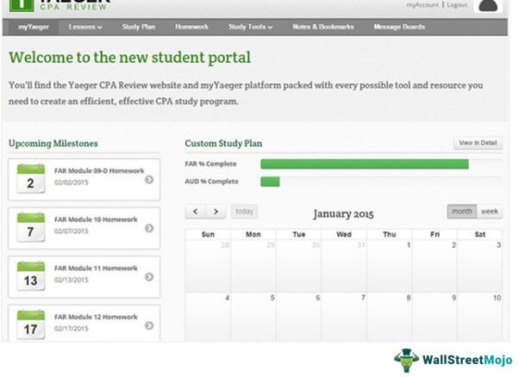Open FAR Module 10 Homework milestone
This screenshot has width=519, height=377.
point(84,228)
